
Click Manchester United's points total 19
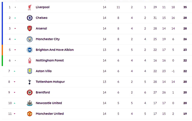coord(185,114)
